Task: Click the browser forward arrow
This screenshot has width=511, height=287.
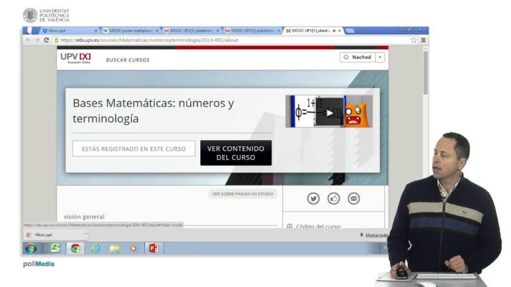Action: pyautogui.click(x=37, y=40)
